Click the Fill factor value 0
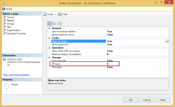Image resolution: width=175 pixels, height=107 pixels. [107, 64]
